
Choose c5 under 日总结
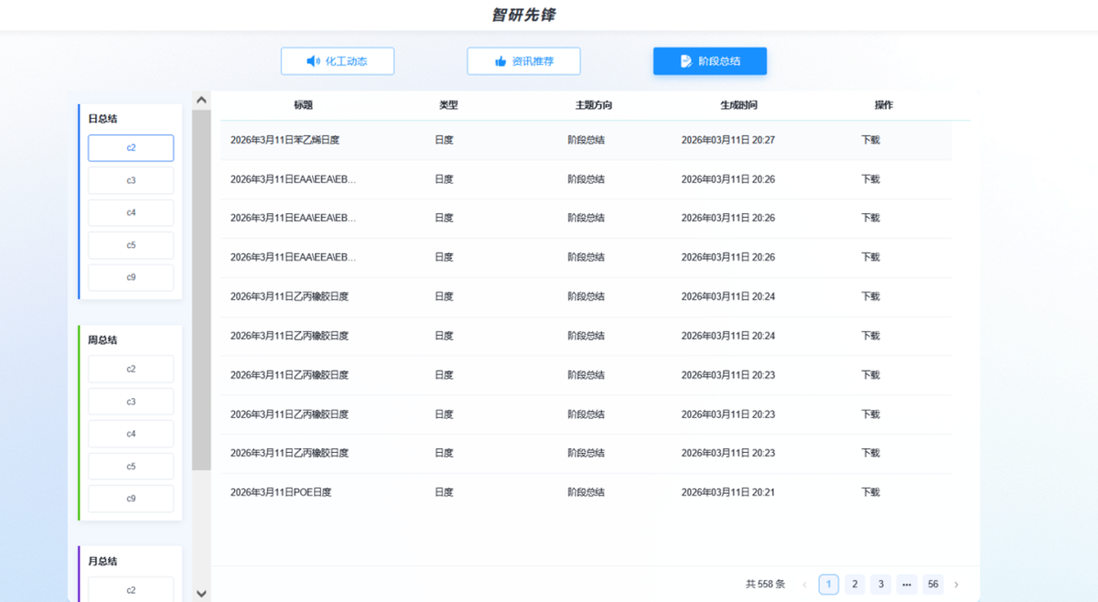pyautogui.click(x=131, y=245)
